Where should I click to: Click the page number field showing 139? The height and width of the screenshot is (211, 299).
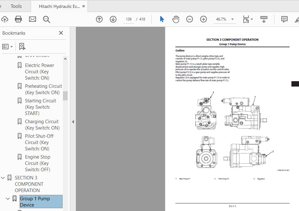pyautogui.click(x=129, y=19)
